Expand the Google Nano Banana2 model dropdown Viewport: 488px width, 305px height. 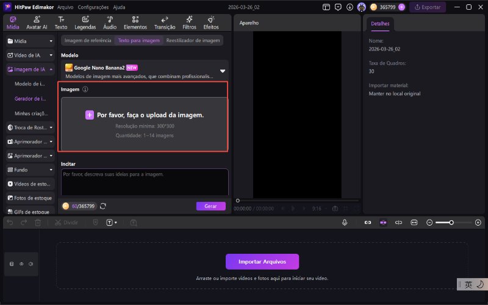point(222,71)
